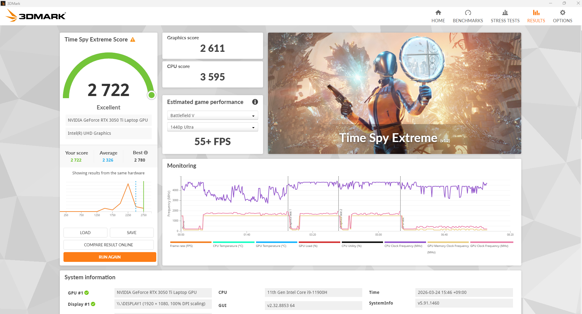Click the Excellent rating label
The height and width of the screenshot is (314, 582).
[109, 107]
